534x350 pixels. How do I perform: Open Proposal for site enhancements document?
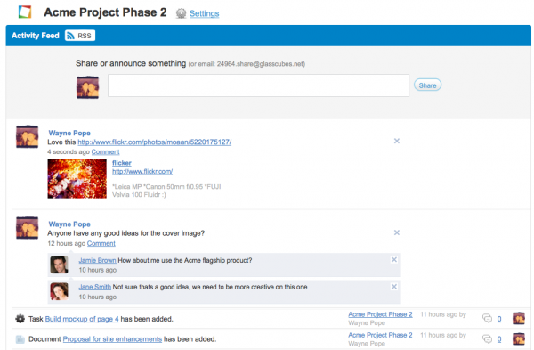(x=112, y=339)
